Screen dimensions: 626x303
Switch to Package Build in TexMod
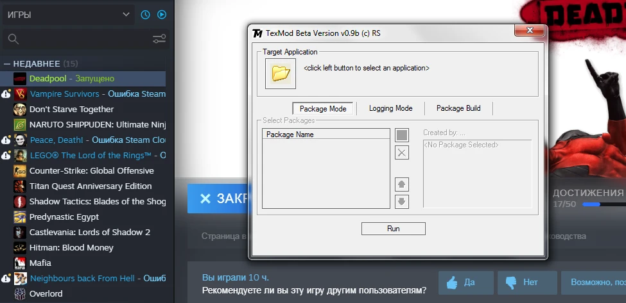point(458,108)
